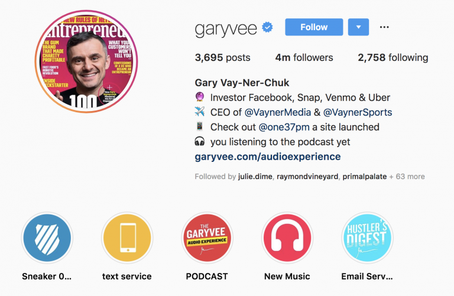Visit the @VaynerMedia profile link
This screenshot has height=296, width=454.
click(278, 112)
